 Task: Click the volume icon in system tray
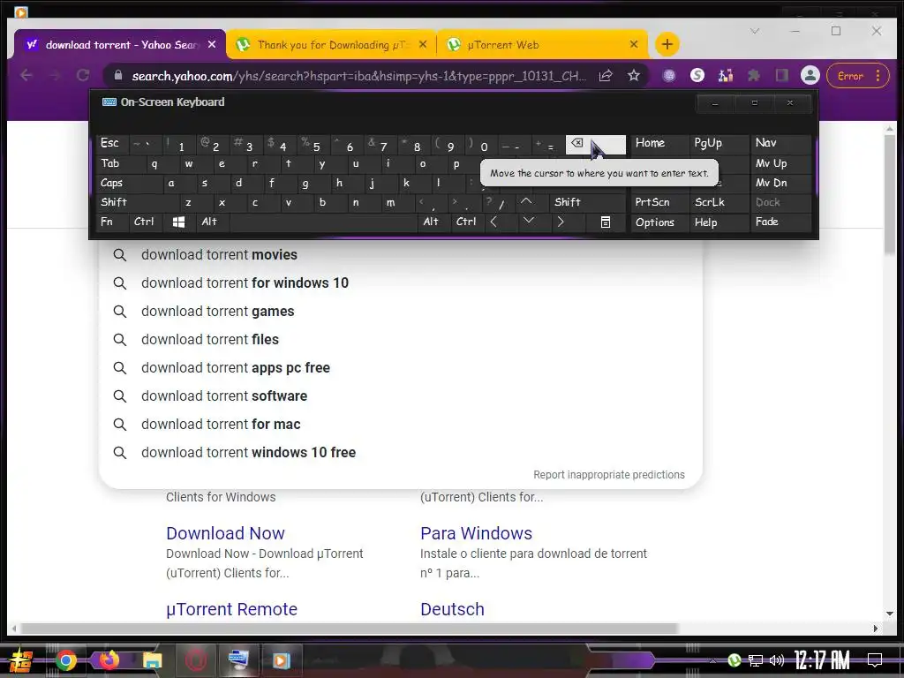[777, 660]
